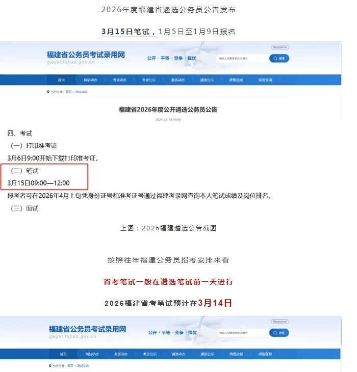The width and height of the screenshot is (357, 372).
Task: Select 网站动态 in the upper navigation bar
Action: [x=91, y=80]
